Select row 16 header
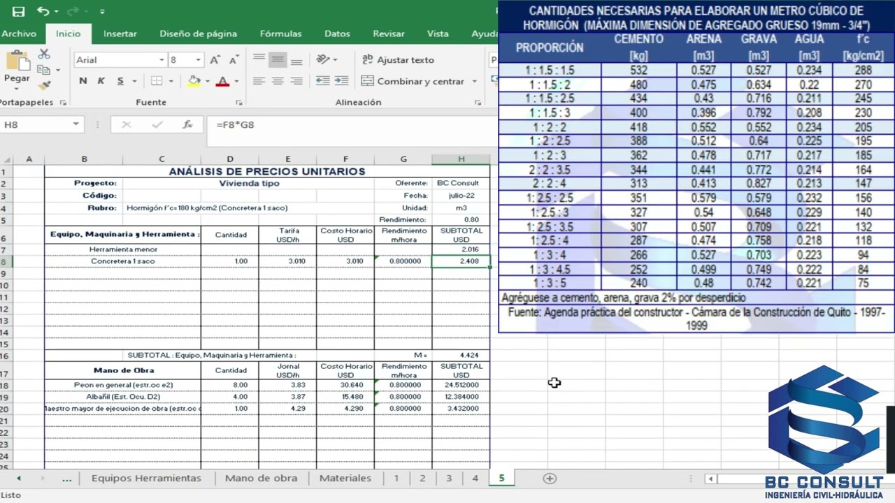This screenshot has height=503, width=895. click(x=3, y=356)
